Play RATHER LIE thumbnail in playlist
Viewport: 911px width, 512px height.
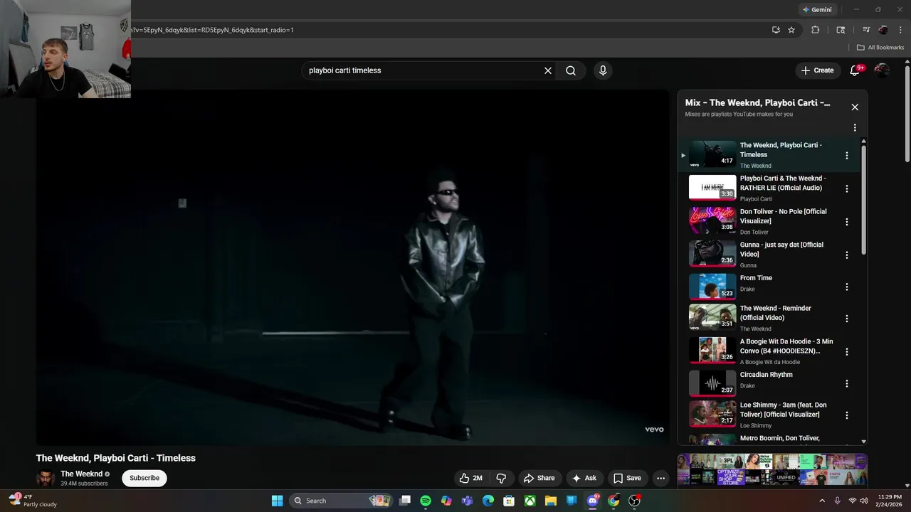coord(712,188)
